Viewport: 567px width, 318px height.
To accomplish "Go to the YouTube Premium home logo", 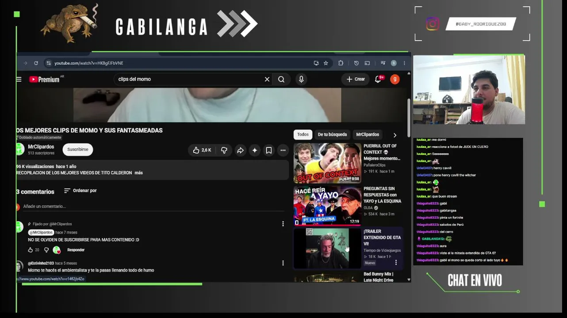I will (44, 79).
